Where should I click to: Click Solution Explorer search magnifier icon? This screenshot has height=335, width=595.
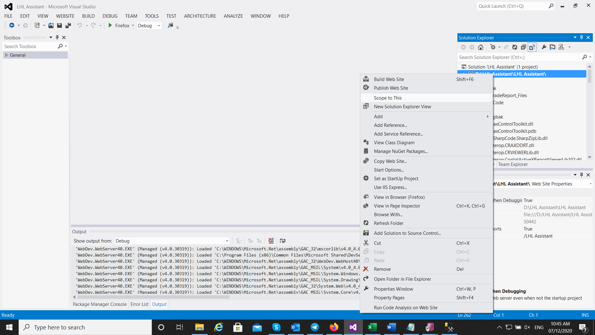click(584, 57)
